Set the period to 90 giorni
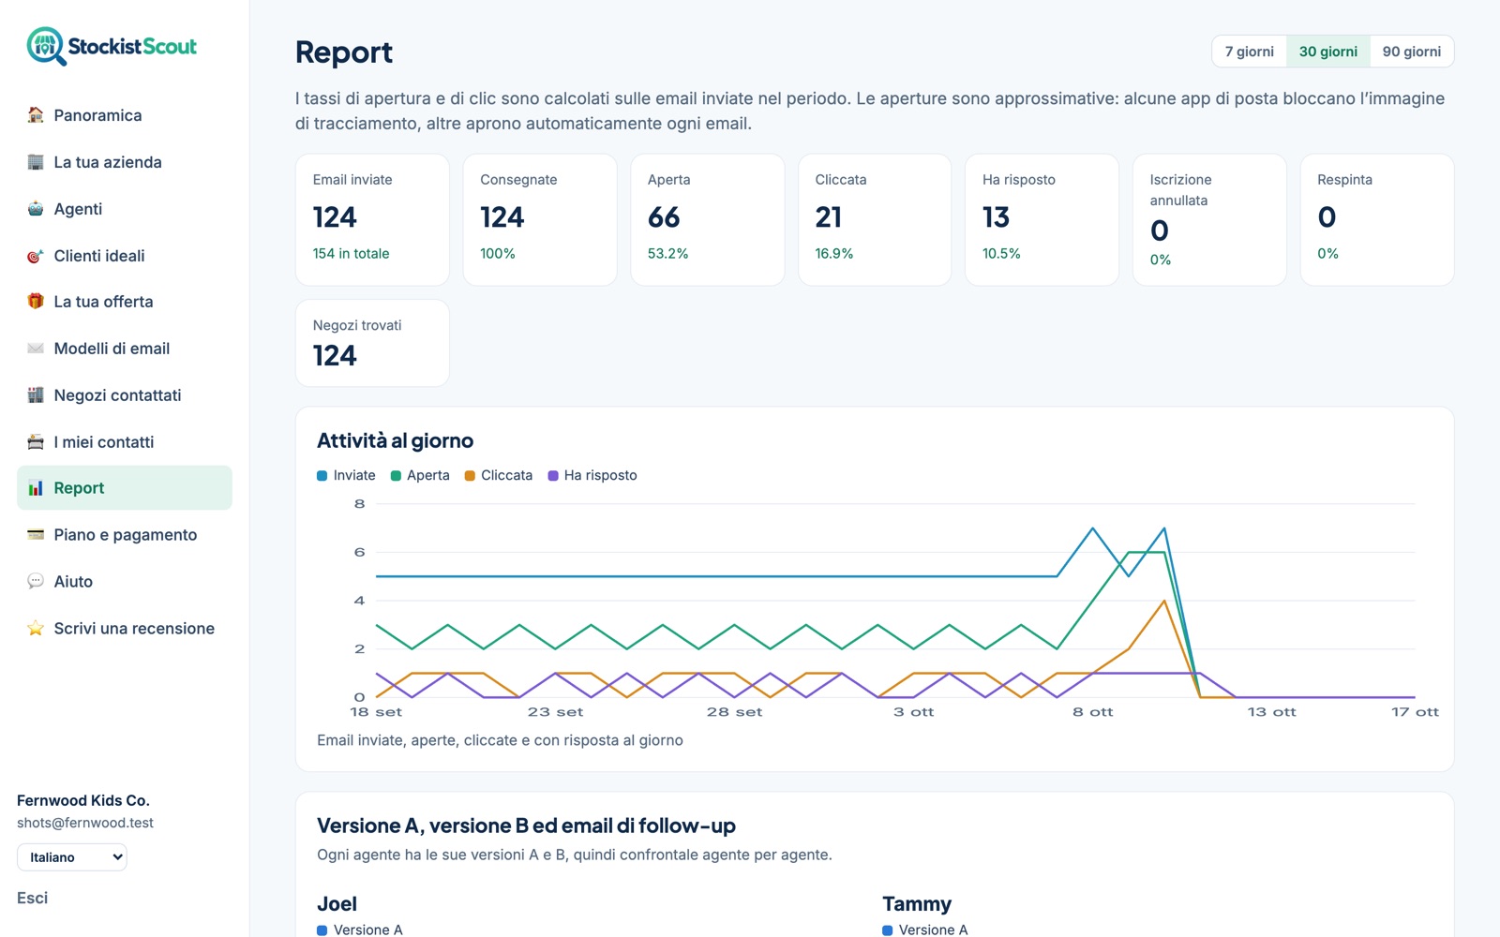 coord(1411,52)
